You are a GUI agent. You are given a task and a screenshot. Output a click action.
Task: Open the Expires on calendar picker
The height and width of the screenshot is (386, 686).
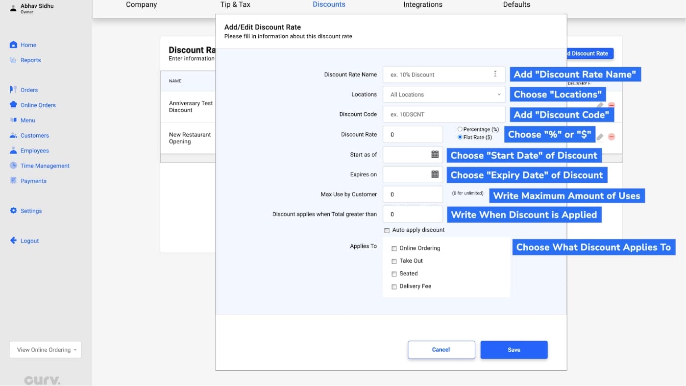435,174
